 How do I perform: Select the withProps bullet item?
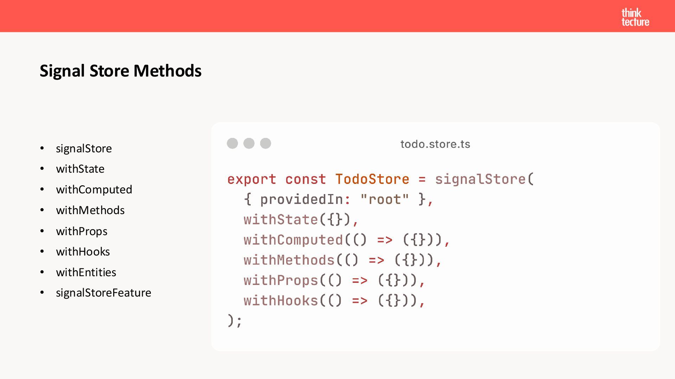pos(82,231)
